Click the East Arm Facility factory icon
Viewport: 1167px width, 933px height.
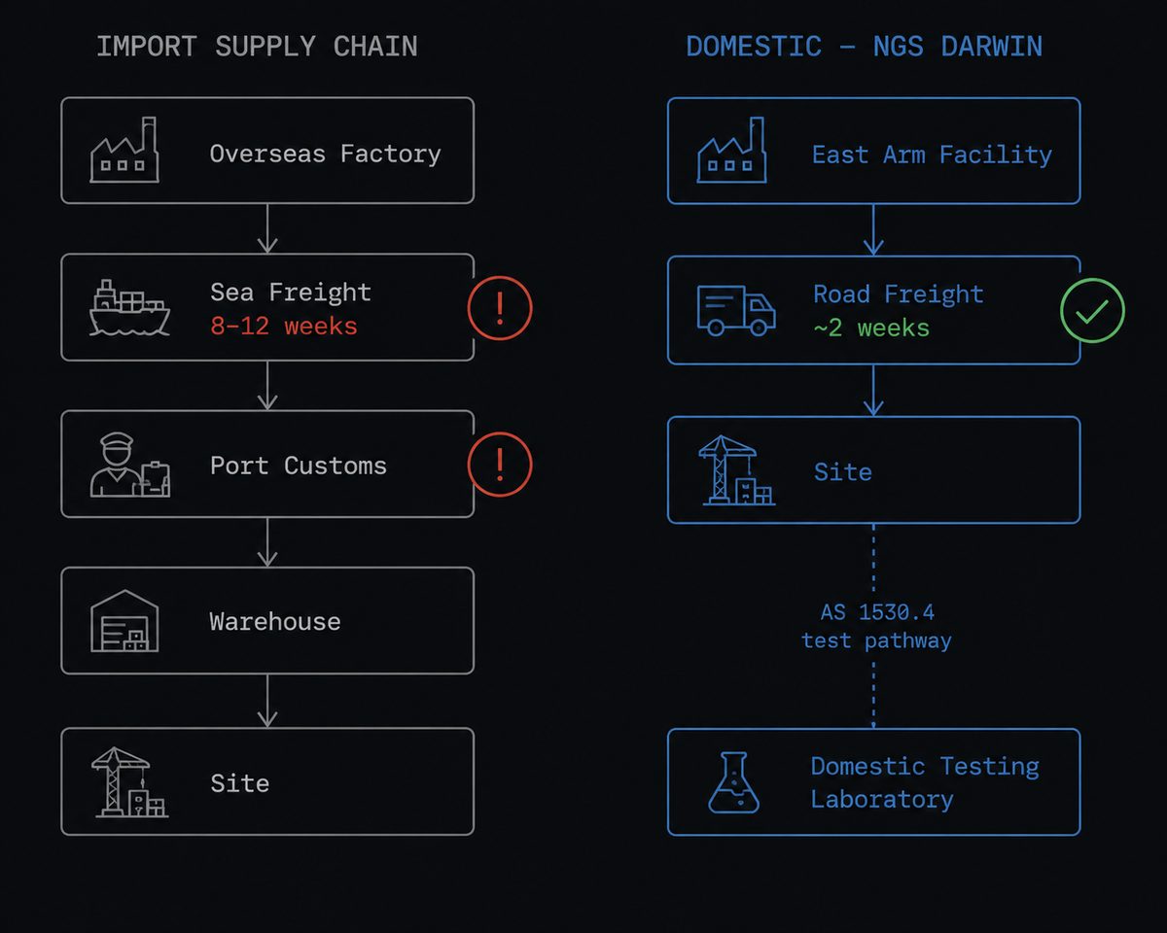(731, 151)
